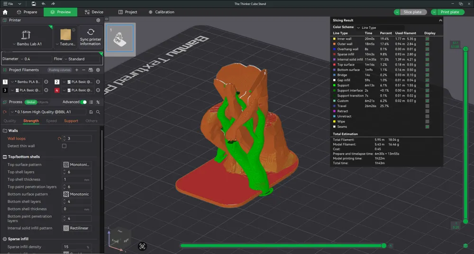Add a new project filament

[77, 70]
